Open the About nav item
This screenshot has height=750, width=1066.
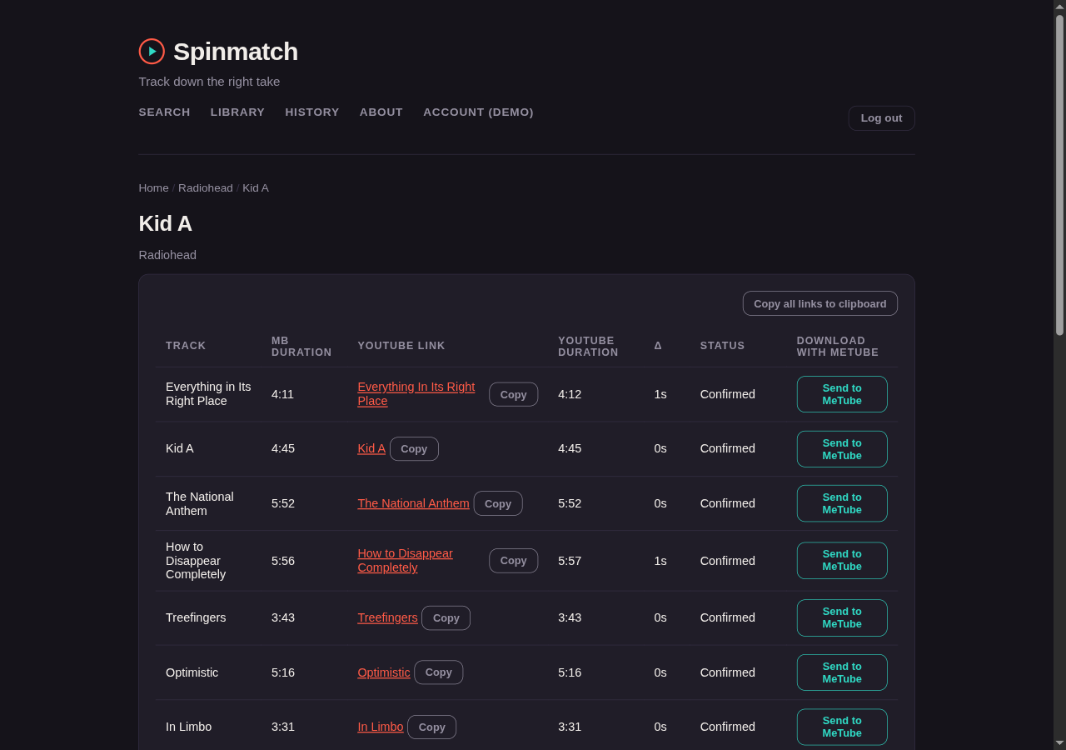coord(381,112)
